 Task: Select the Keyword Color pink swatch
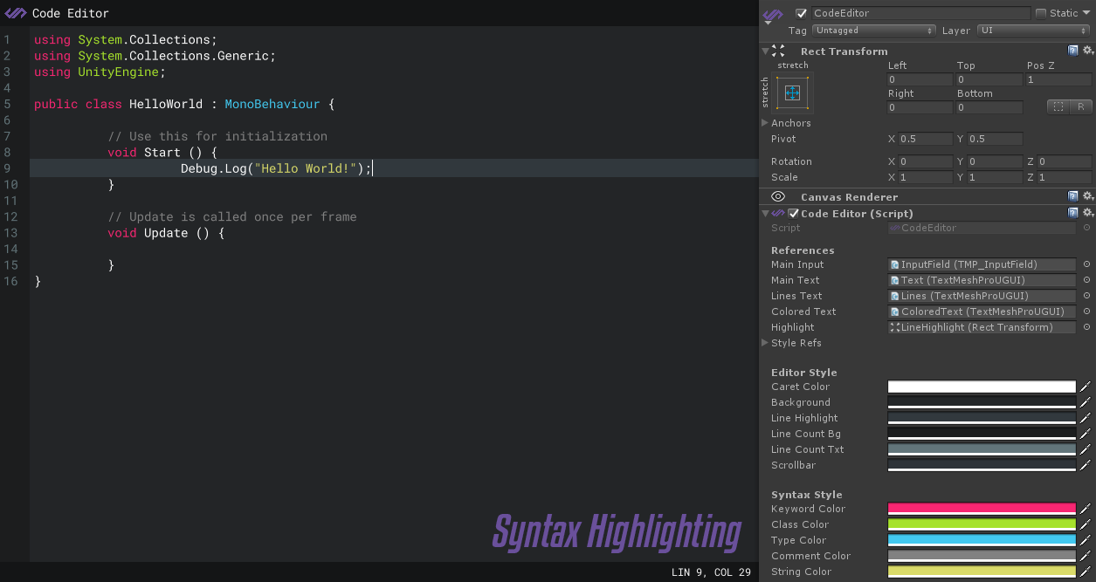tap(982, 508)
